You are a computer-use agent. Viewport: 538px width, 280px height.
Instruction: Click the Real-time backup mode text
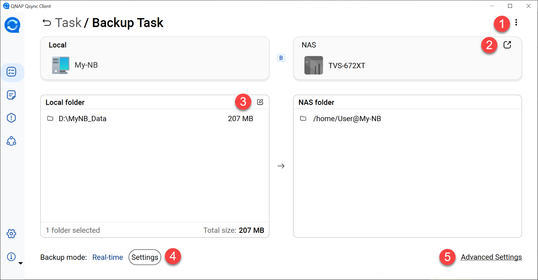pyautogui.click(x=108, y=258)
